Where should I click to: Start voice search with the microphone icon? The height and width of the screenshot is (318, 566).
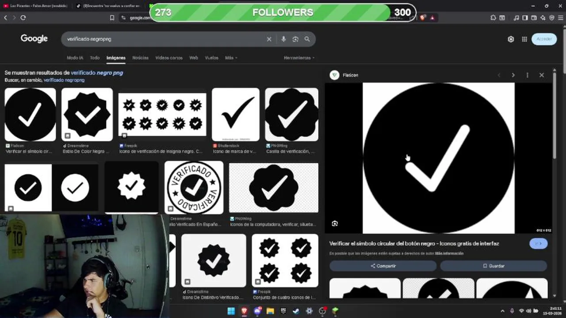[x=283, y=39]
